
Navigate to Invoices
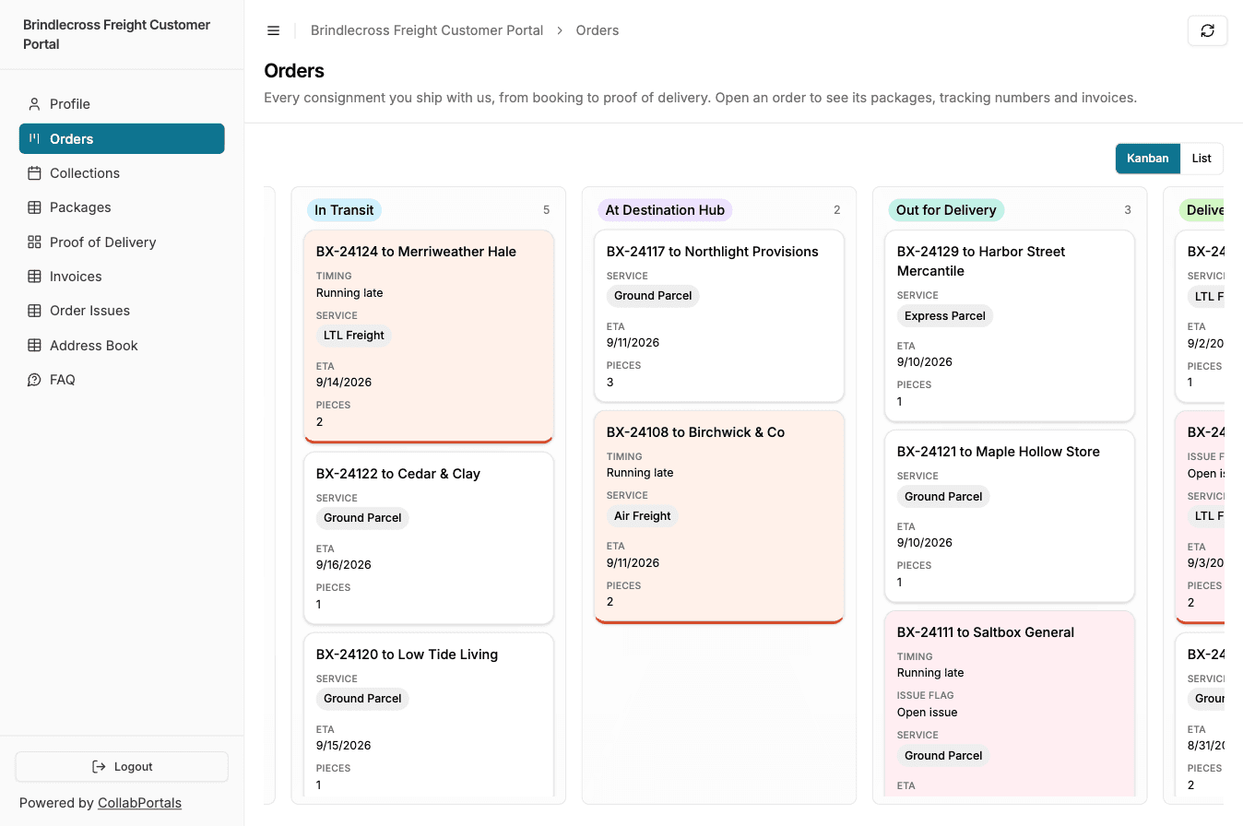(x=122, y=277)
